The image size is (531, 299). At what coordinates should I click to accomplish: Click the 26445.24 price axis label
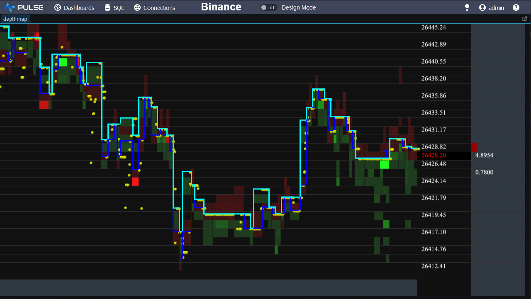[434, 27]
